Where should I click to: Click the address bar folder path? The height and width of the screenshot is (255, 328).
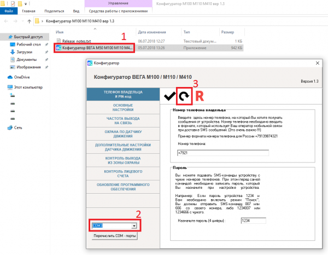[x=80, y=21]
